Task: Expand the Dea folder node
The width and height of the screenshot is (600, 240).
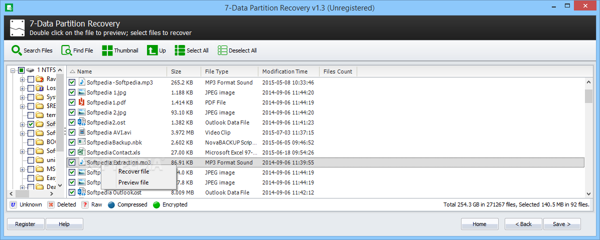Action: tap(22, 187)
